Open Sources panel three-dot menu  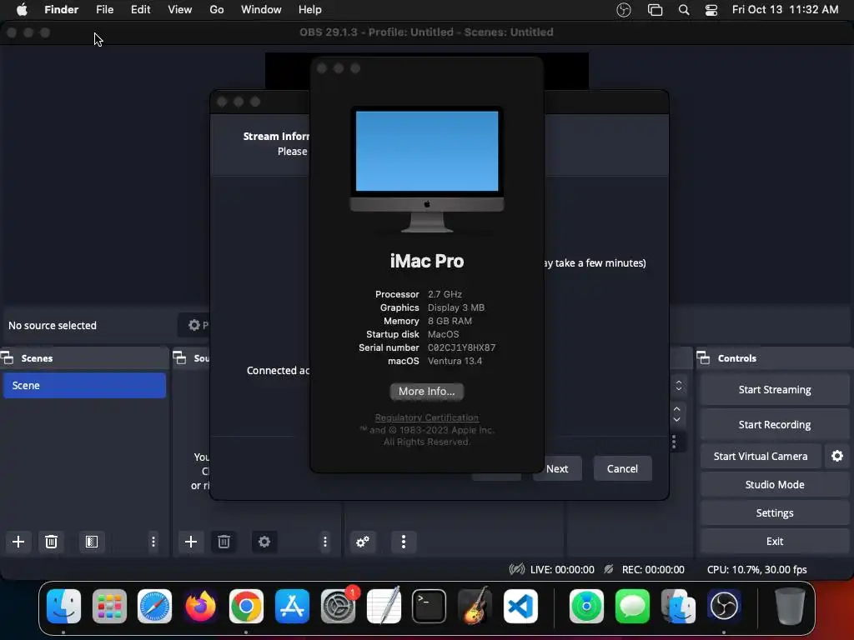(325, 542)
